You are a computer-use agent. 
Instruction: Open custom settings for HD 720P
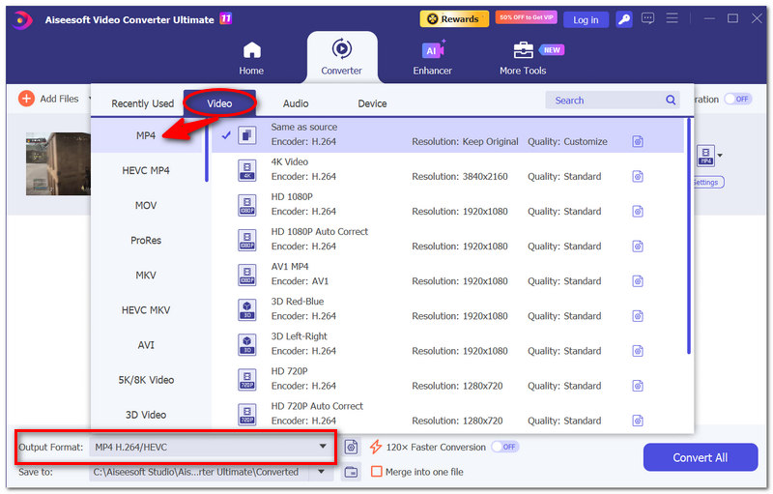click(x=638, y=386)
